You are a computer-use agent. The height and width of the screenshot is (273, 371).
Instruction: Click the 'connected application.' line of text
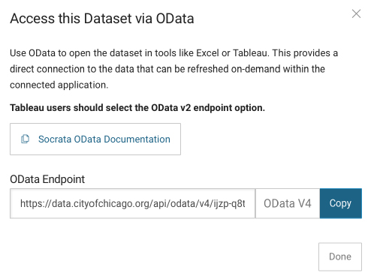point(59,85)
